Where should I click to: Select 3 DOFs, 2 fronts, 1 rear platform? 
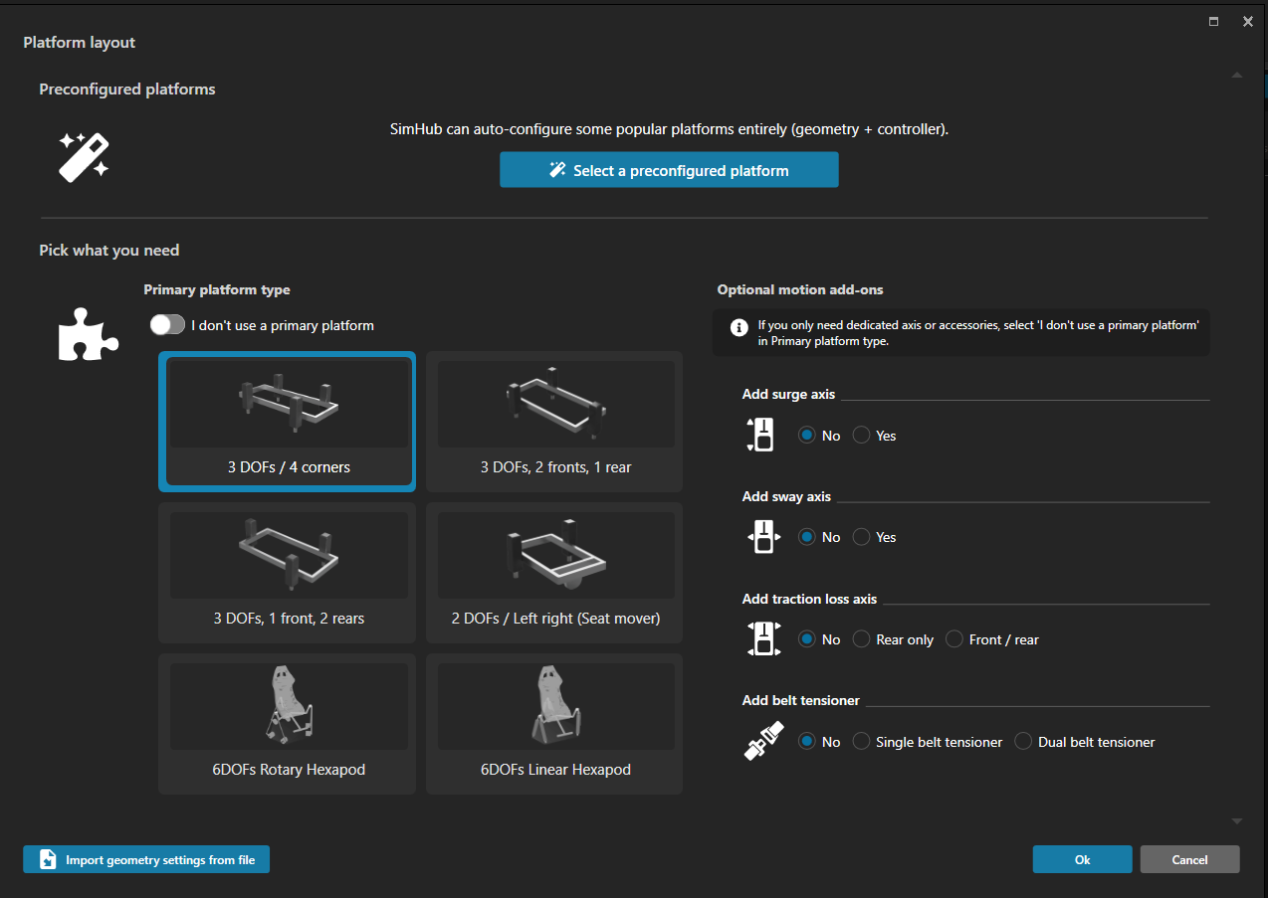554,423
